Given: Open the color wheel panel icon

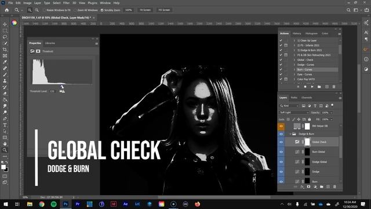Looking at the screenshot, I should point(14,23).
